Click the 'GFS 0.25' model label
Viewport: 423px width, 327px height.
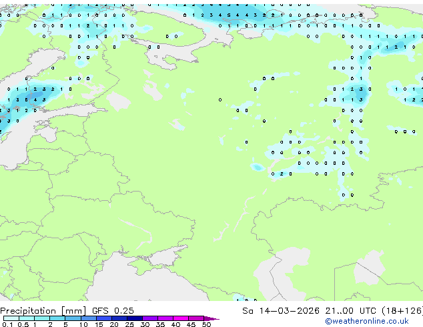pos(113,311)
